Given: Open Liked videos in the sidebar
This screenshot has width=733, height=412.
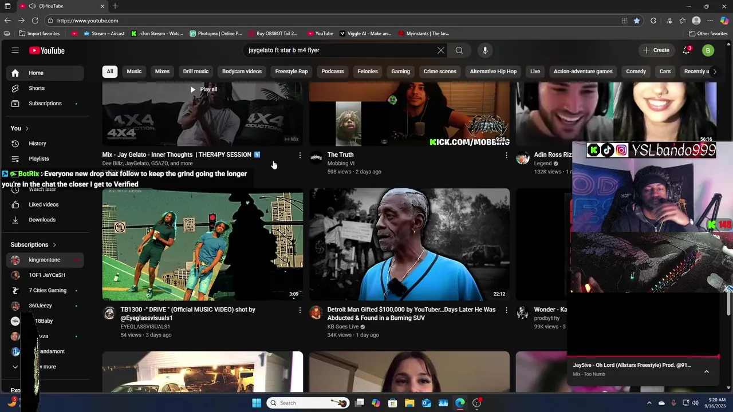Looking at the screenshot, I should 45,204.
